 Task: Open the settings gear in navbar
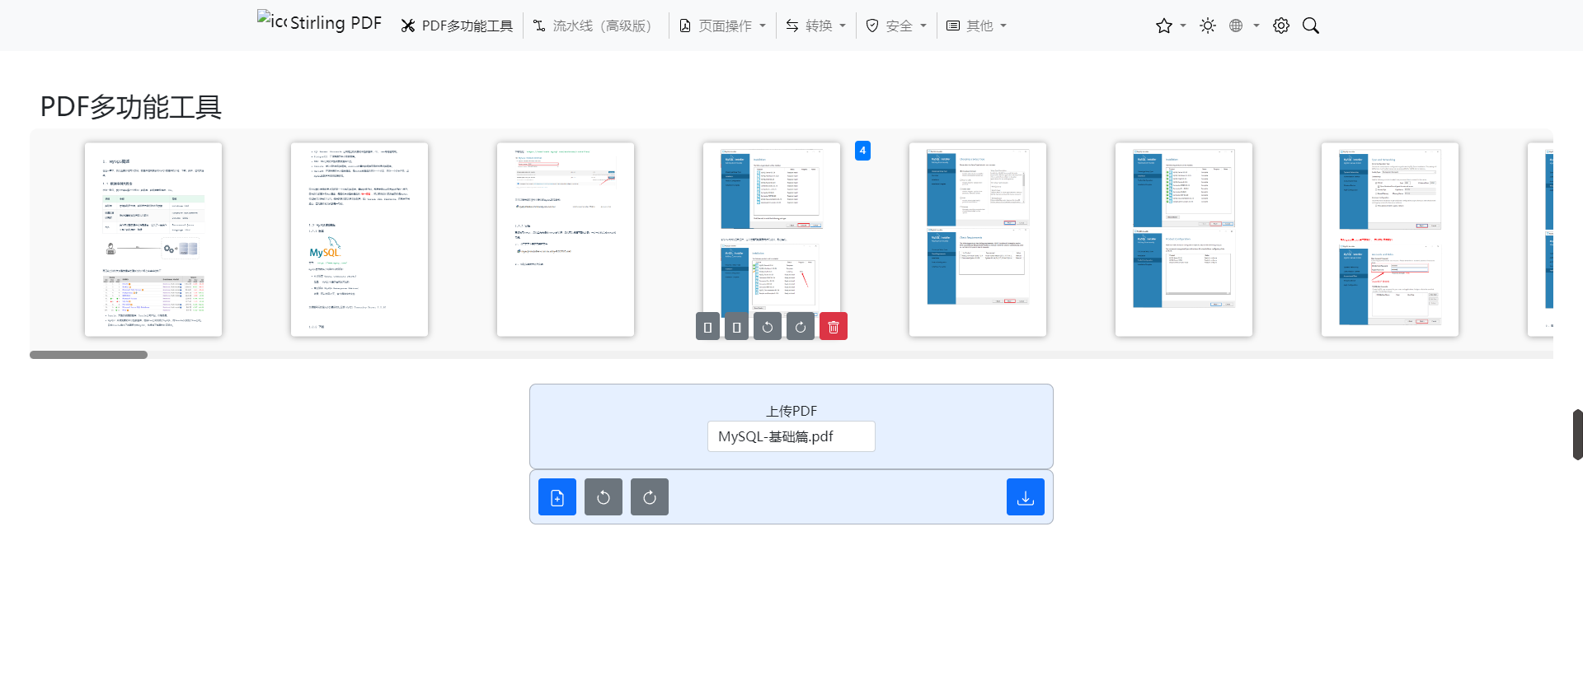click(1281, 26)
